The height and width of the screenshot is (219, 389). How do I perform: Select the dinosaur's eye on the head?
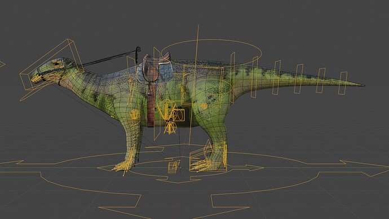point(56,63)
